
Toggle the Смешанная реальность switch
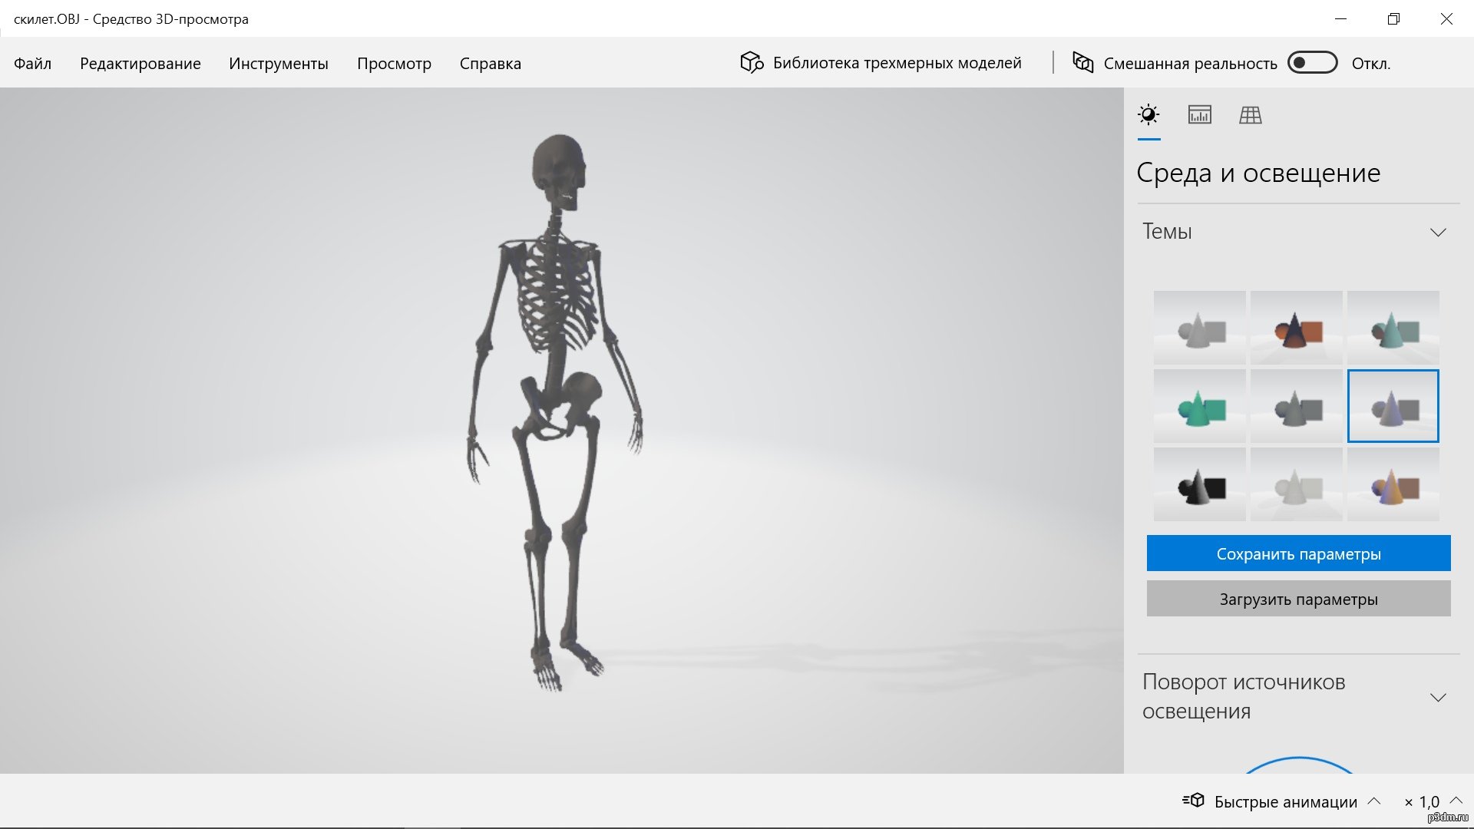tap(1312, 62)
